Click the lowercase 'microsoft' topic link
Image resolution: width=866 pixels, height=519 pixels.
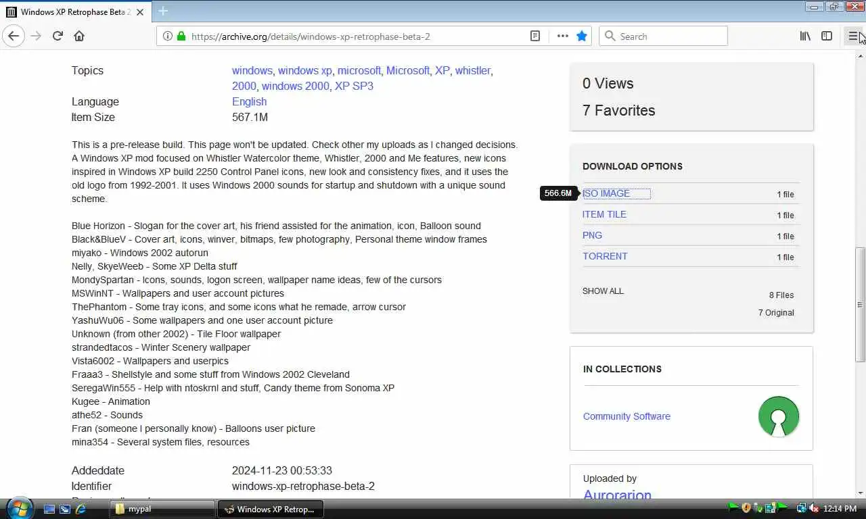pos(359,70)
